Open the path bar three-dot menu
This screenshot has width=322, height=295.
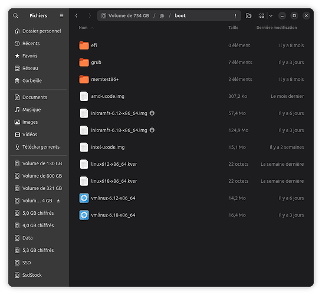tap(235, 16)
